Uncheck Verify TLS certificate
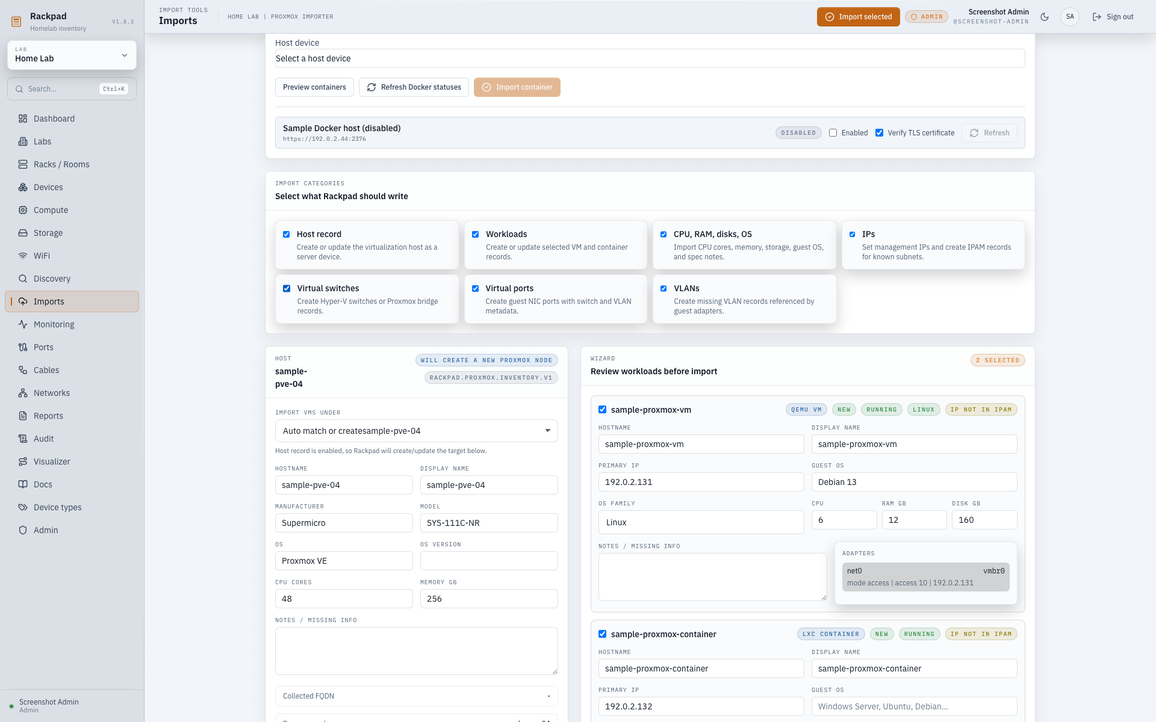This screenshot has height=722, width=1156. pos(879,133)
